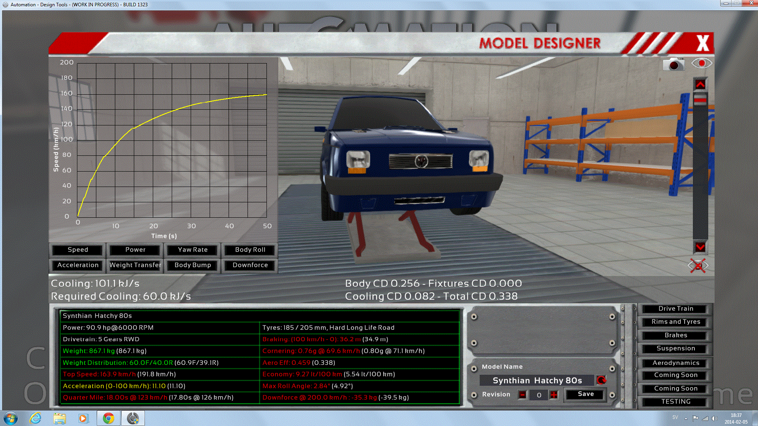Image resolution: width=758 pixels, height=426 pixels.
Task: Click the revision number field
Action: coord(538,395)
